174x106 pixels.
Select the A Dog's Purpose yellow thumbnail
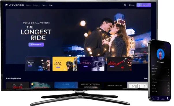pos(65,64)
